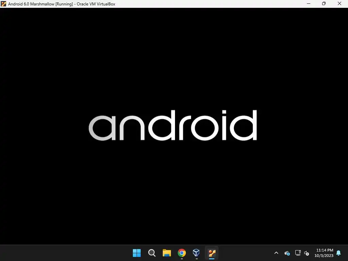Minimize the VirtualBox VM window
This screenshot has height=261, width=348.
point(309,3)
